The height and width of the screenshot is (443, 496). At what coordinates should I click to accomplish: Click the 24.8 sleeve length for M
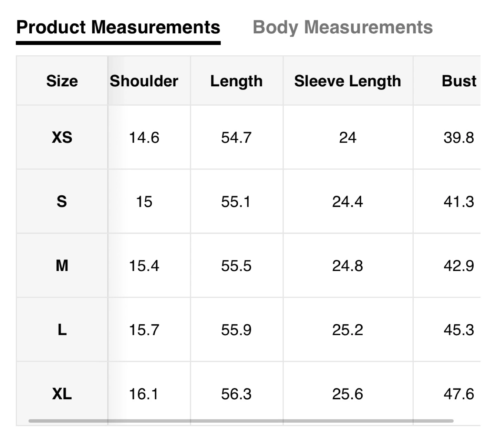(348, 266)
